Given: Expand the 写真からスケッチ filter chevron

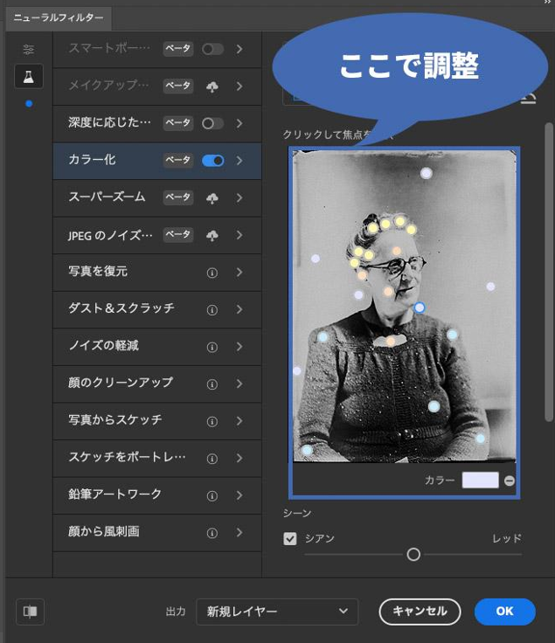Looking at the screenshot, I should coord(239,421).
